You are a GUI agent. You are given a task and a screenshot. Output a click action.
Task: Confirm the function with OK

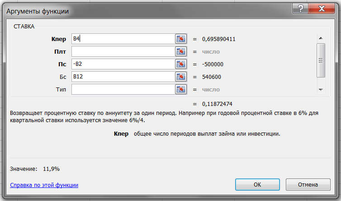[x=257, y=184]
